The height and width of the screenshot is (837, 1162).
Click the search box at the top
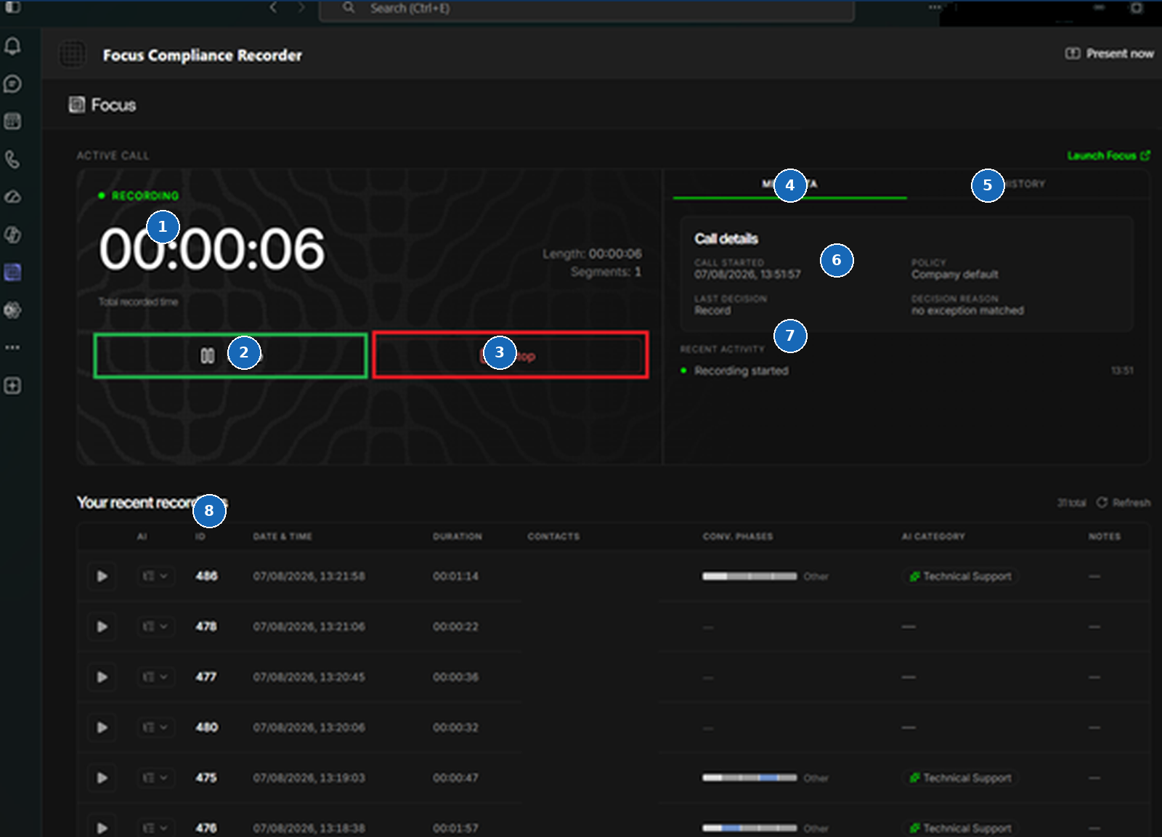point(587,9)
